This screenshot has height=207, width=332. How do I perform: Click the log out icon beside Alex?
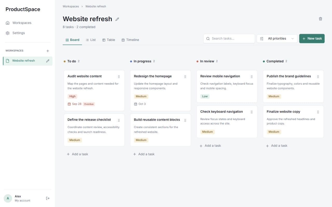tap(48, 198)
